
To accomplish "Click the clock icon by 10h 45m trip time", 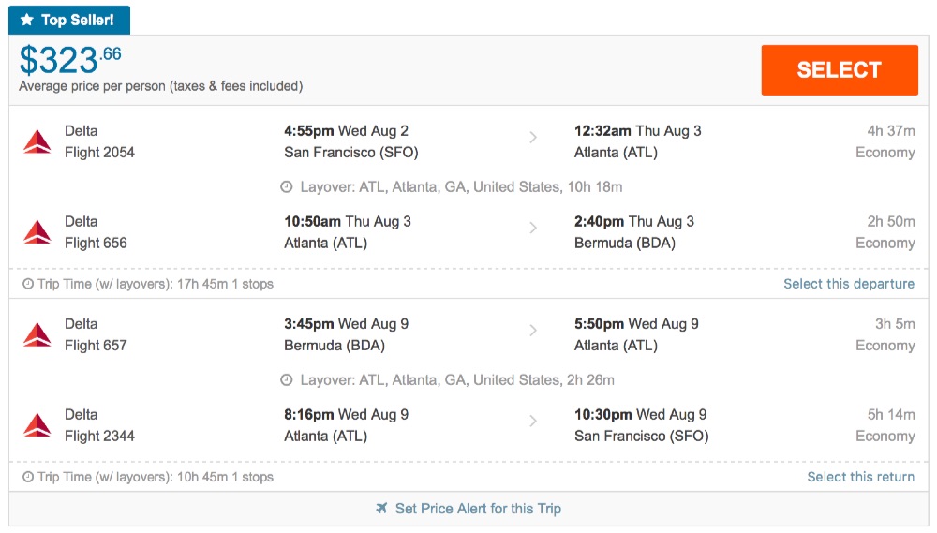I will [28, 477].
